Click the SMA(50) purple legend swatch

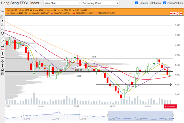[x=52, y=13]
